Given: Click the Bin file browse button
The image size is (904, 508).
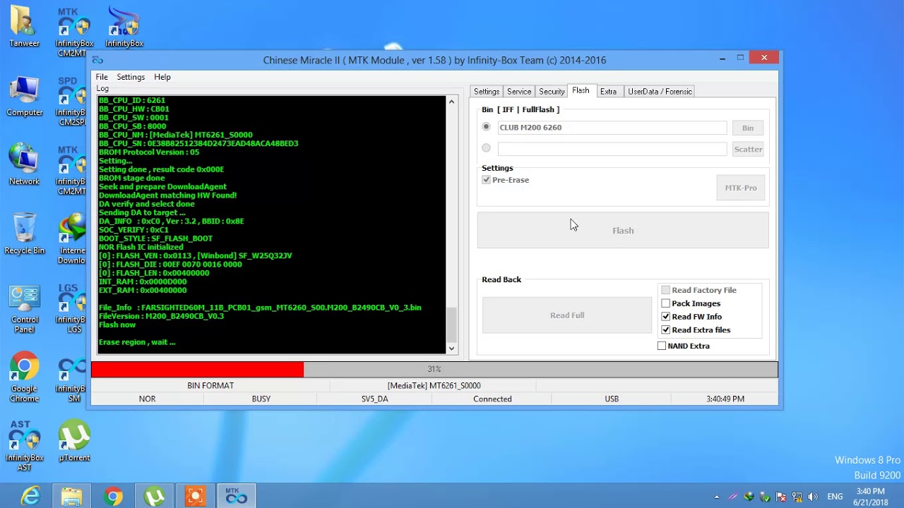Looking at the screenshot, I should (748, 128).
